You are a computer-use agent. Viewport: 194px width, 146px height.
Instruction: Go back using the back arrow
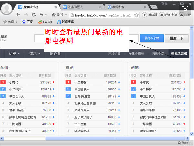(x=18, y=15)
